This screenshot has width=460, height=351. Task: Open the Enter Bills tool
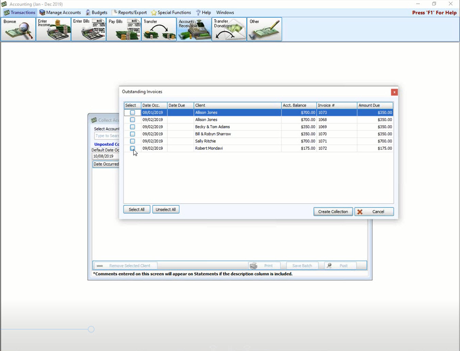[x=88, y=29]
